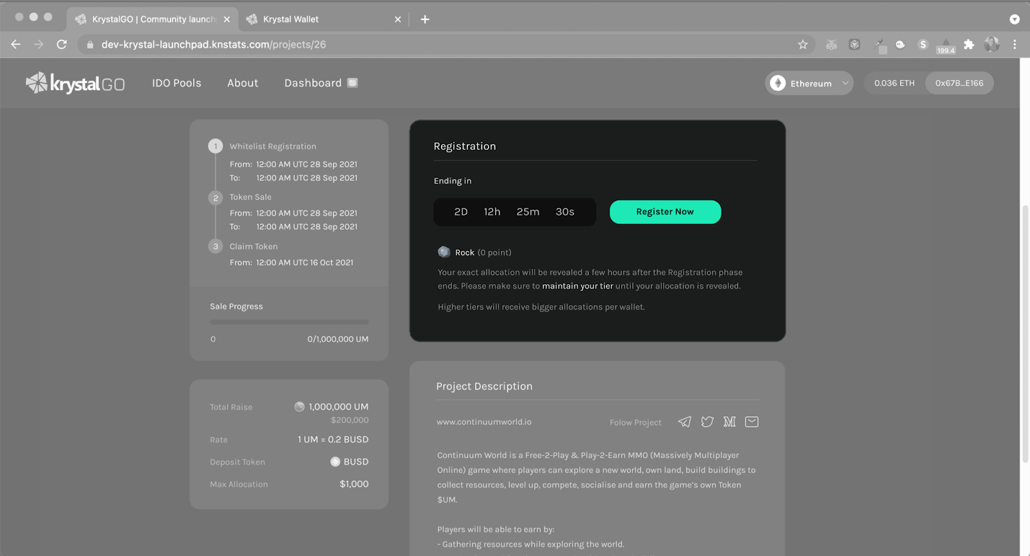Open the Telegram link icon
Viewport: 1030px width, 556px height.
tap(684, 422)
